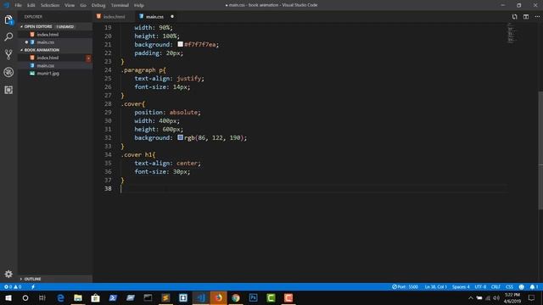Collapse the Open Editors section
The width and height of the screenshot is (543, 305).
click(x=55, y=26)
